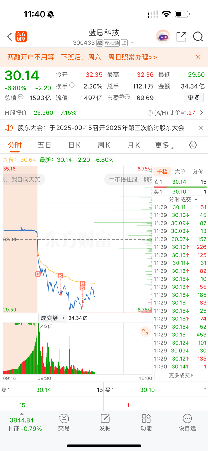The width and height of the screenshot is (208, 451).
Task: Open the search magnifier icon
Action: coord(198,37)
